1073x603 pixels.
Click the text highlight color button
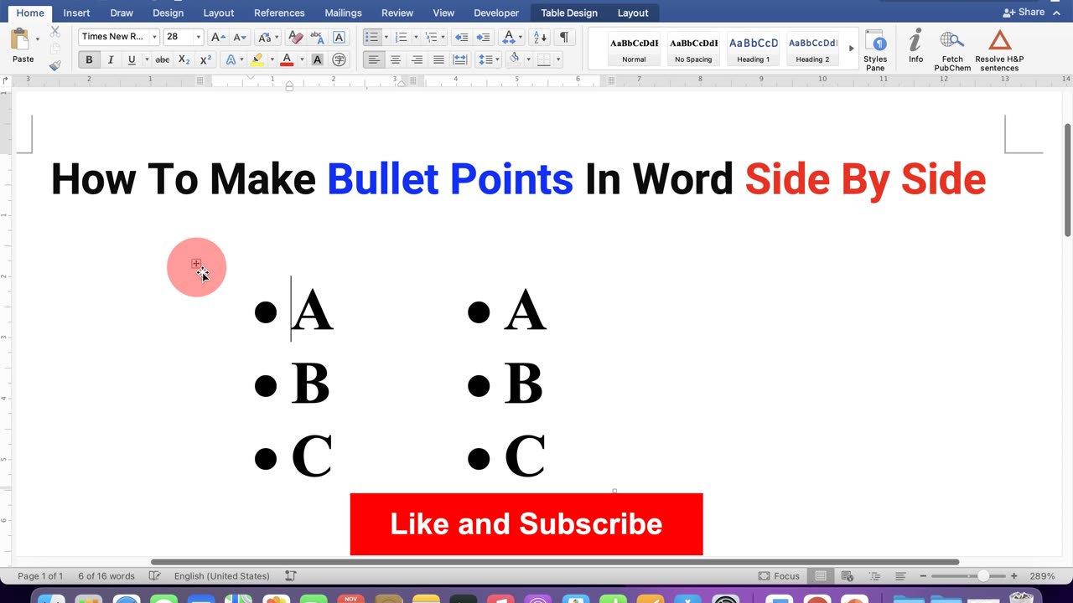pyautogui.click(x=257, y=59)
